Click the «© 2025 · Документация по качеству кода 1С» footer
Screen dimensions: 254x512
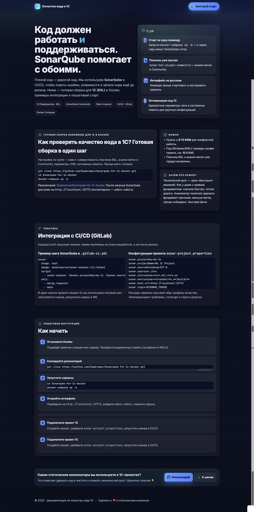click(x=64, y=500)
